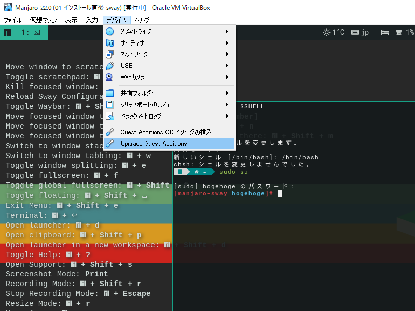The height and width of the screenshot is (311, 415).
Task: Click the '新しいシェル [/bin/bash]' line
Action: click(246, 157)
